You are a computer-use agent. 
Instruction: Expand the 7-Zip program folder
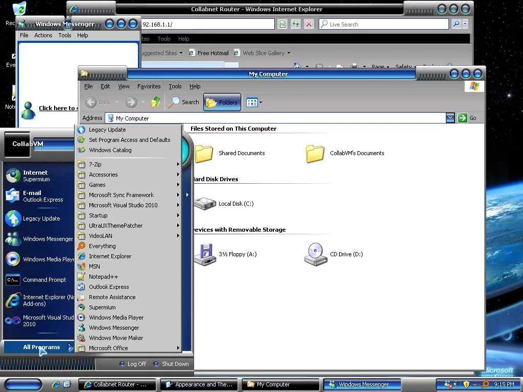[x=129, y=164]
